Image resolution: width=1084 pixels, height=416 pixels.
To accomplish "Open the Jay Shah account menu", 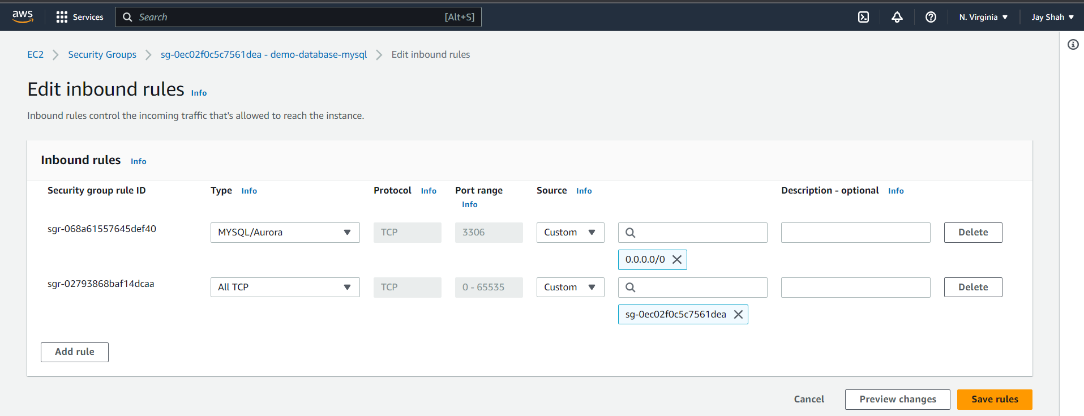I will [x=1052, y=17].
